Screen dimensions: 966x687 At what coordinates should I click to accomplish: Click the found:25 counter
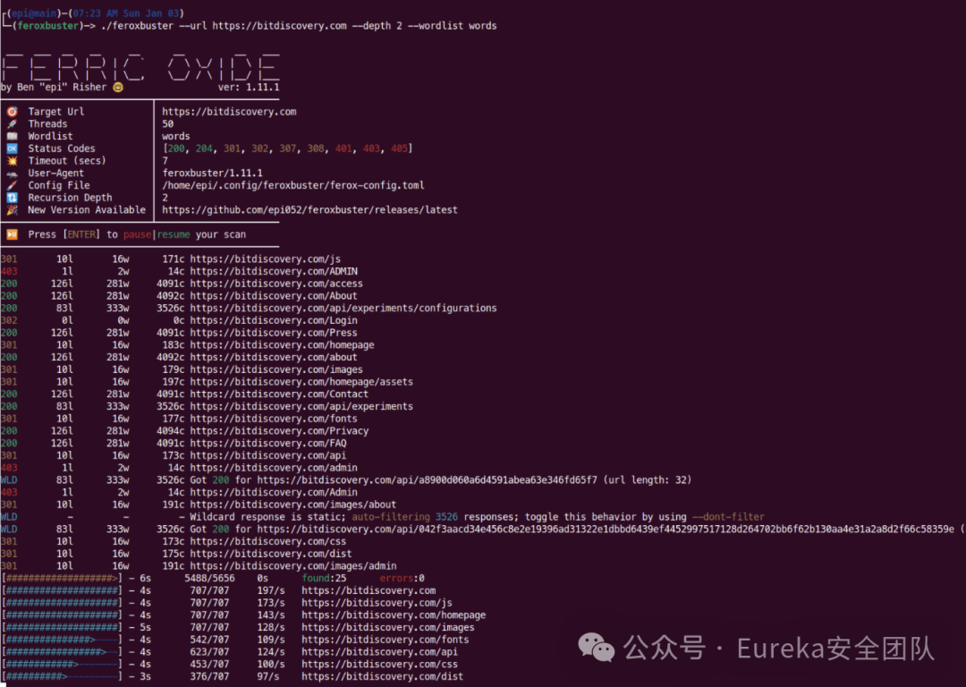click(x=324, y=579)
